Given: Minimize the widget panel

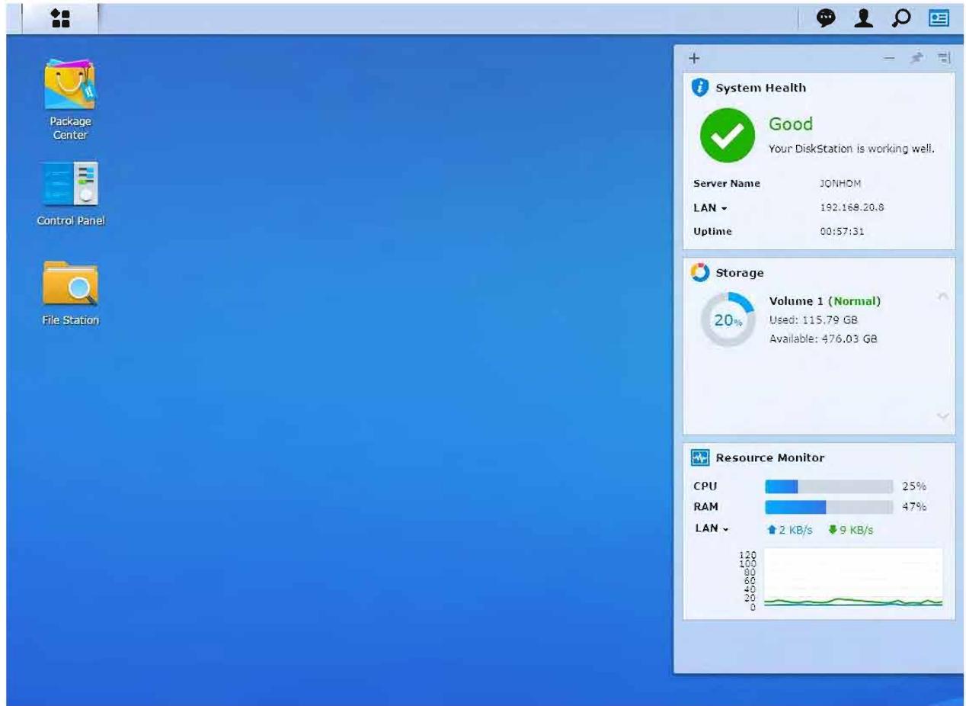Looking at the screenshot, I should 889,58.
